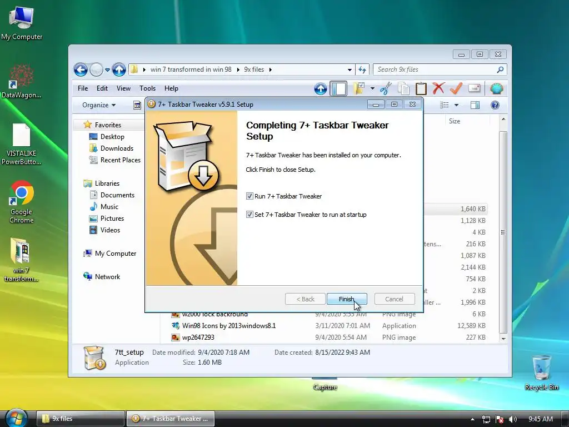This screenshot has width=569, height=427.
Task: Cancel the Taskbar Tweaker setup
Action: 394,299
